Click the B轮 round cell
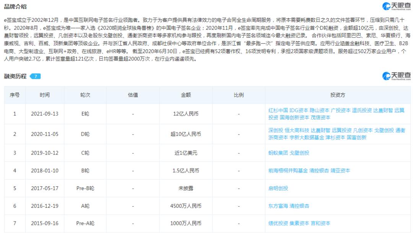This screenshot has height=236, width=413. click(85, 171)
